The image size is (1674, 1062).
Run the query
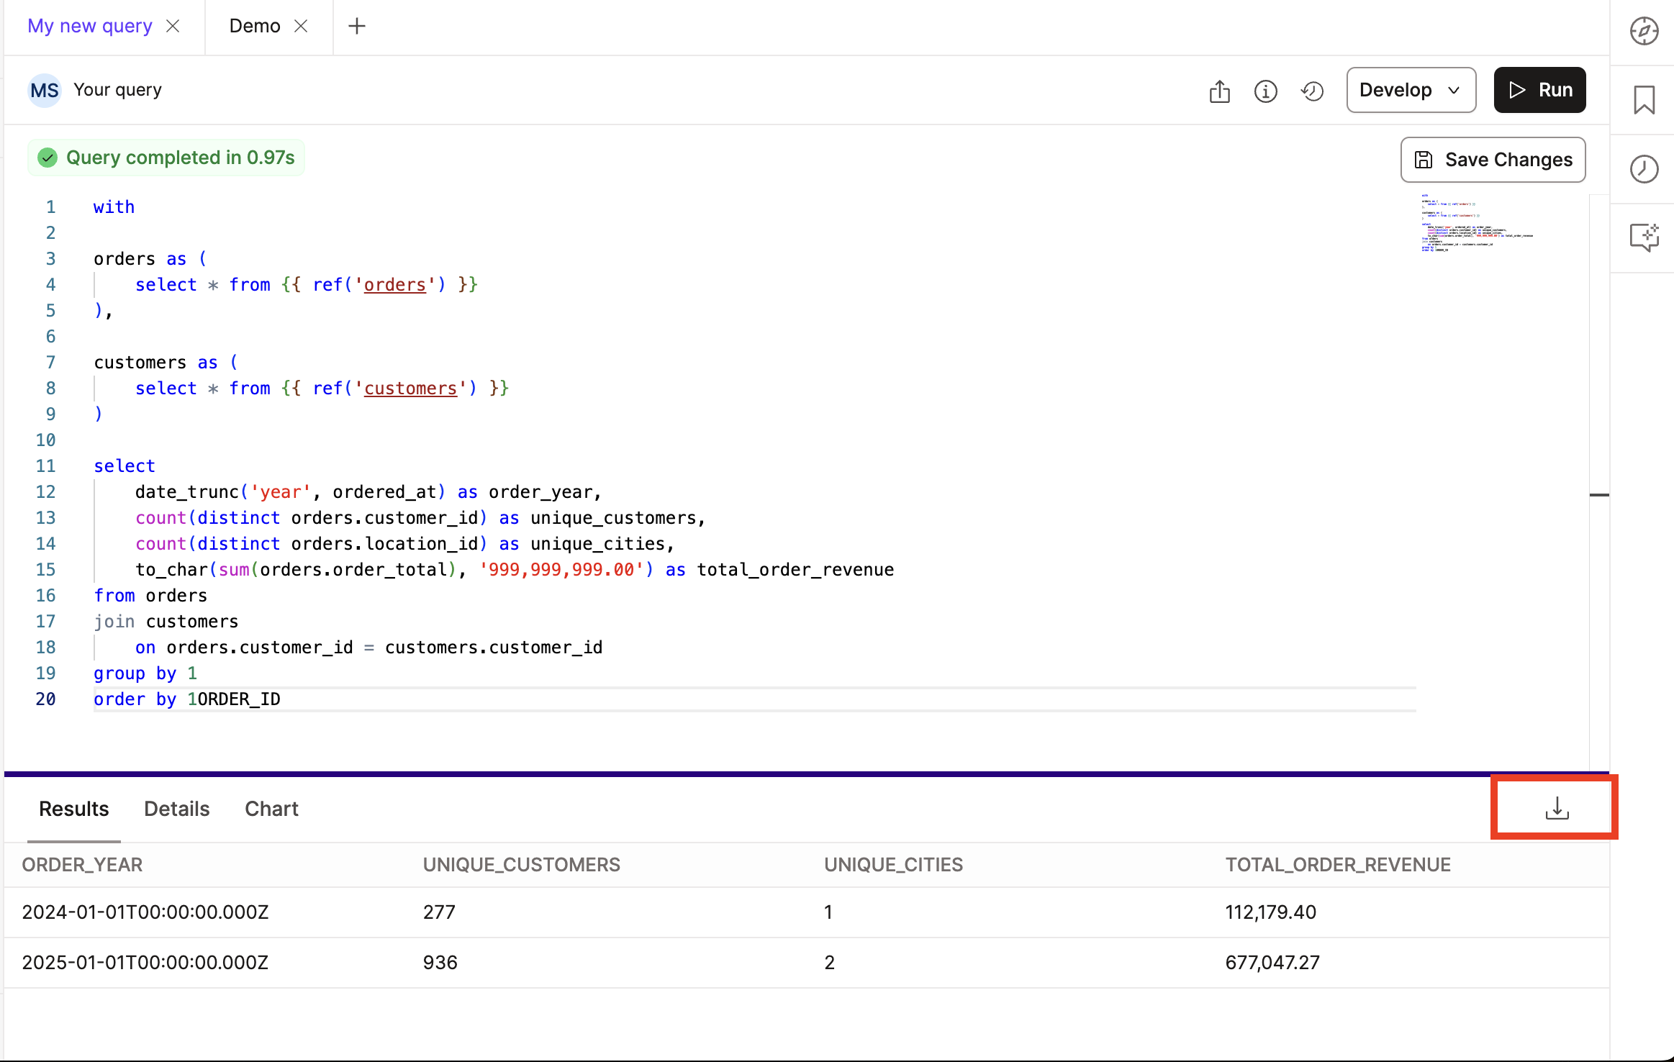tap(1540, 89)
